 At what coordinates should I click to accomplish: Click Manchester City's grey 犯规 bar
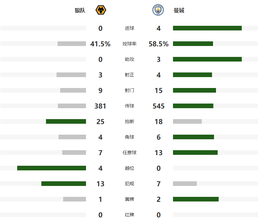(185, 184)
